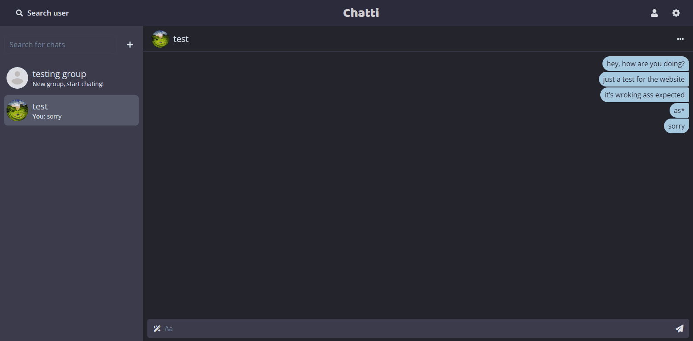This screenshot has height=341, width=693.
Task: Click the Search user text
Action: pos(48,13)
